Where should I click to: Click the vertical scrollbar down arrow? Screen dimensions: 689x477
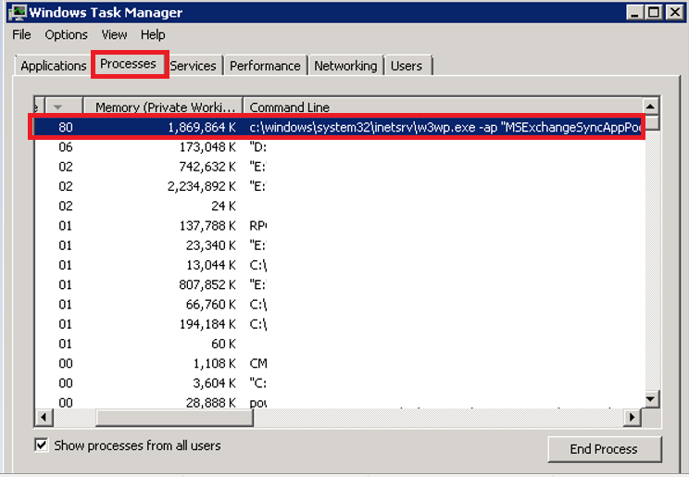tap(651, 398)
